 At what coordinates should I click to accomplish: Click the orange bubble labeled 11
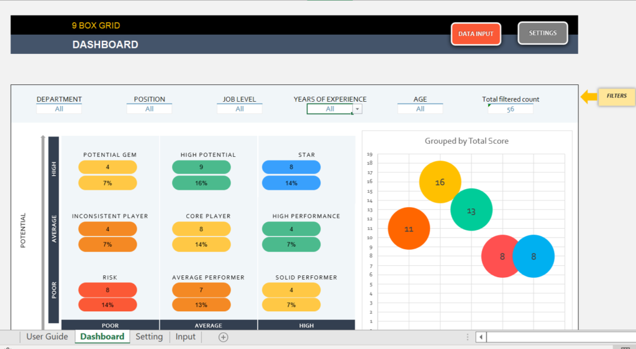[409, 228]
